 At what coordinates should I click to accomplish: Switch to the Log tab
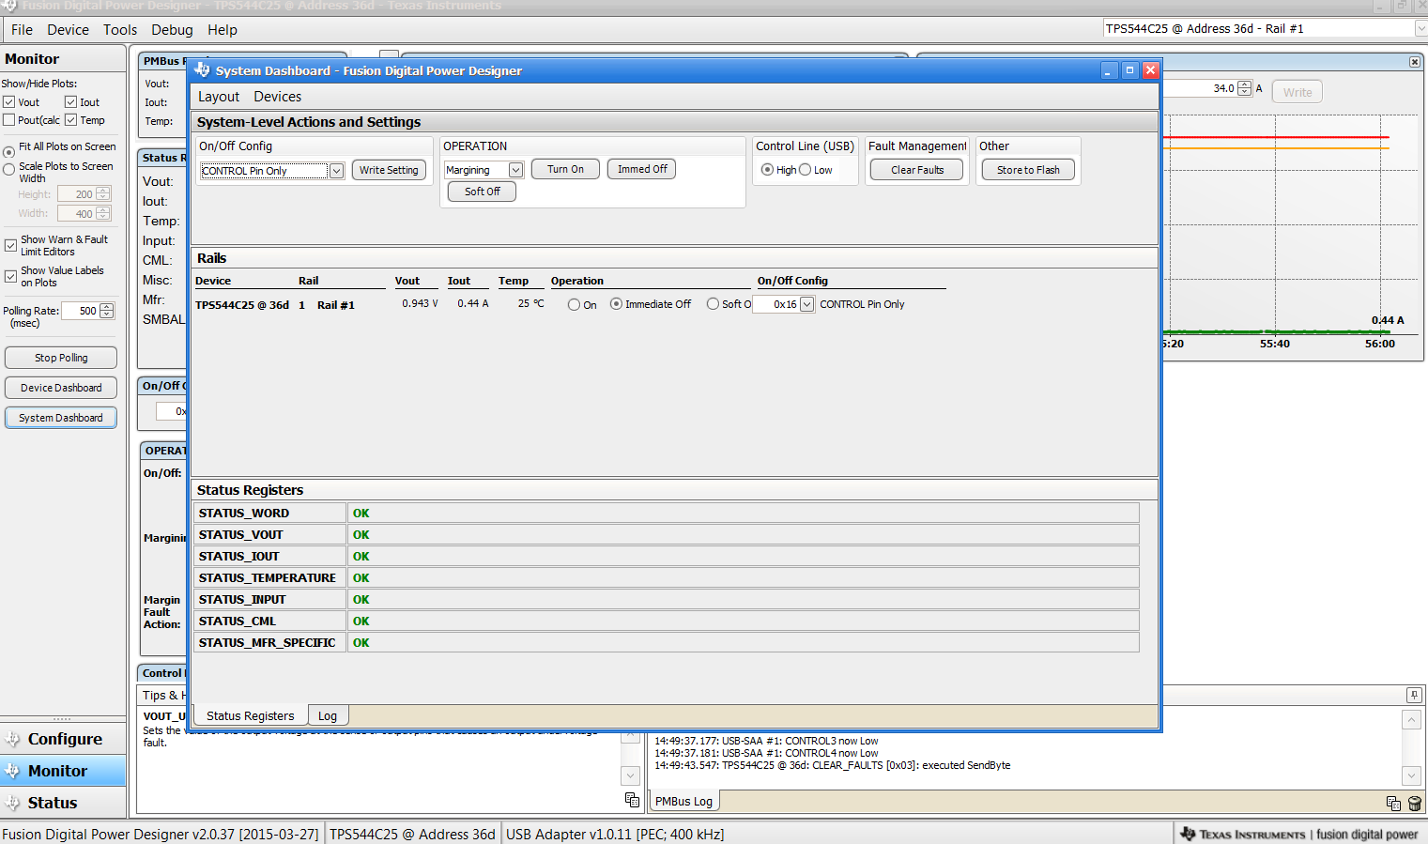click(327, 715)
